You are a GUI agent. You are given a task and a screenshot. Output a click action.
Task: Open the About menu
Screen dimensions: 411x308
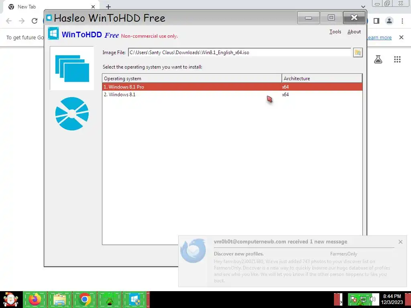point(354,32)
